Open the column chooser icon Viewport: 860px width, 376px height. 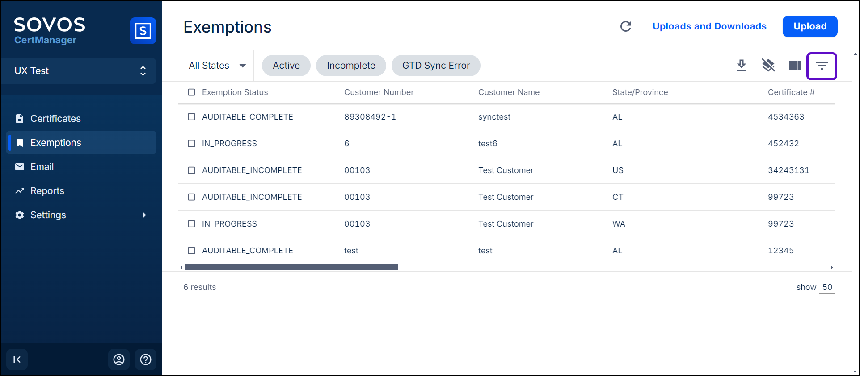click(x=795, y=66)
